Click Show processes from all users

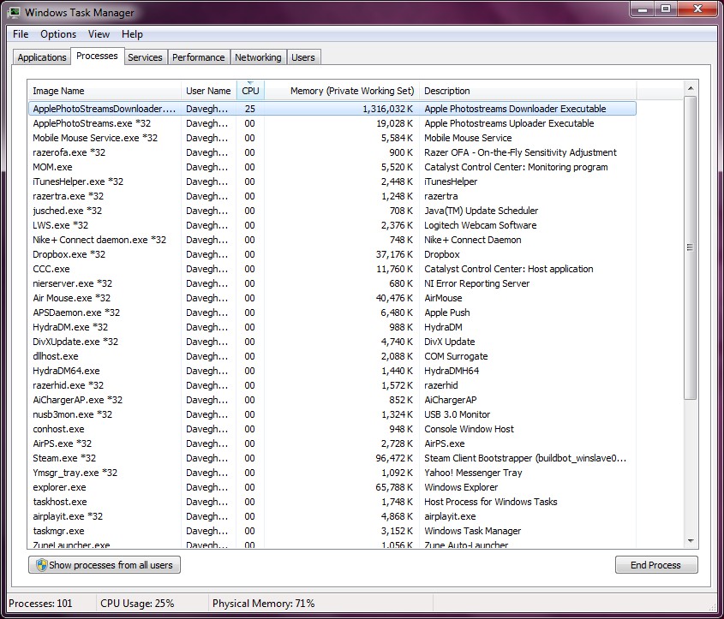click(105, 564)
